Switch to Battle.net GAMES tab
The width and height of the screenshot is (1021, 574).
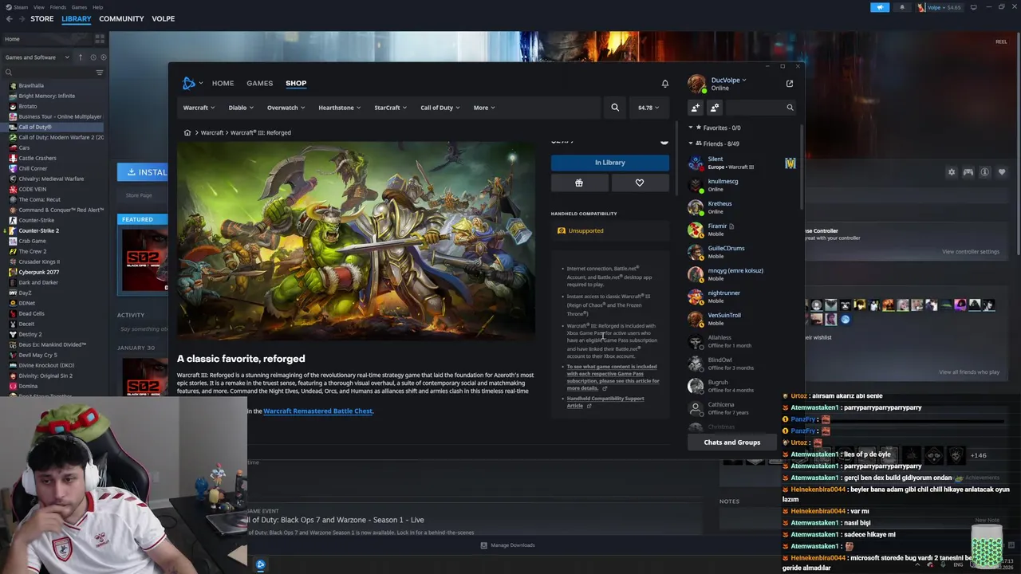coord(259,83)
